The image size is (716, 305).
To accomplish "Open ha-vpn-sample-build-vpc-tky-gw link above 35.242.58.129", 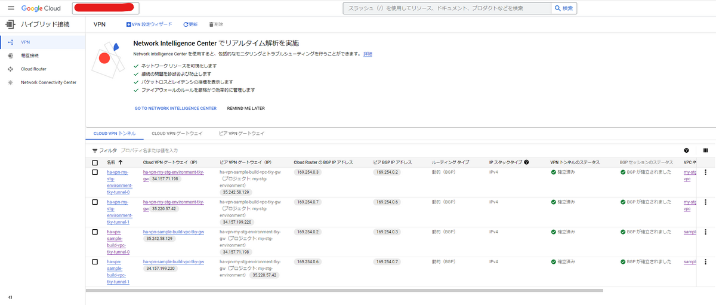I will tap(174, 232).
